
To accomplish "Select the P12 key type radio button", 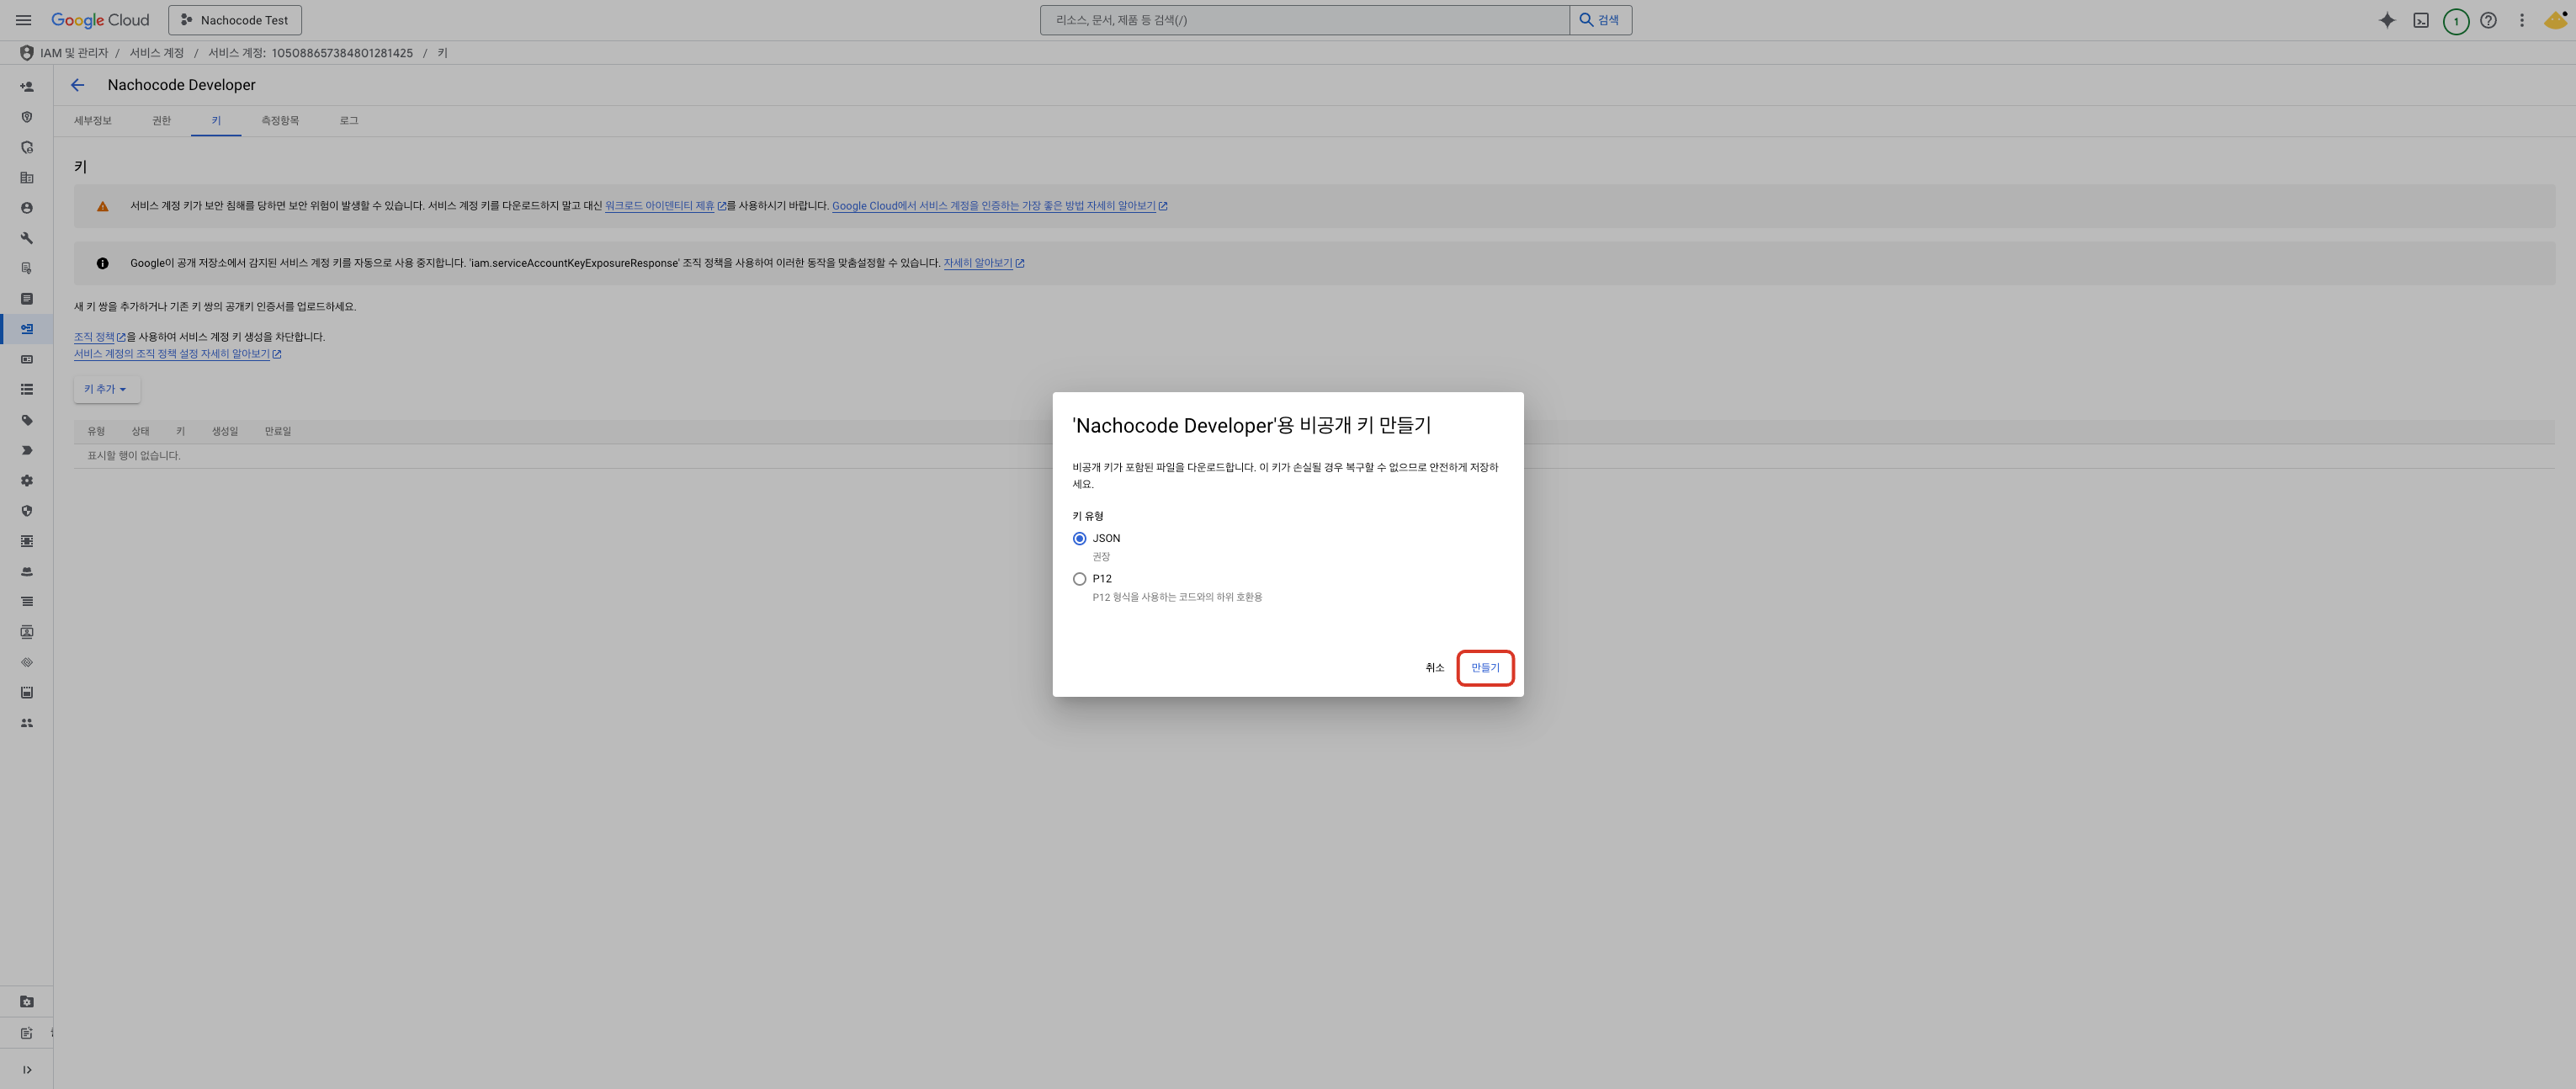I will [x=1079, y=578].
